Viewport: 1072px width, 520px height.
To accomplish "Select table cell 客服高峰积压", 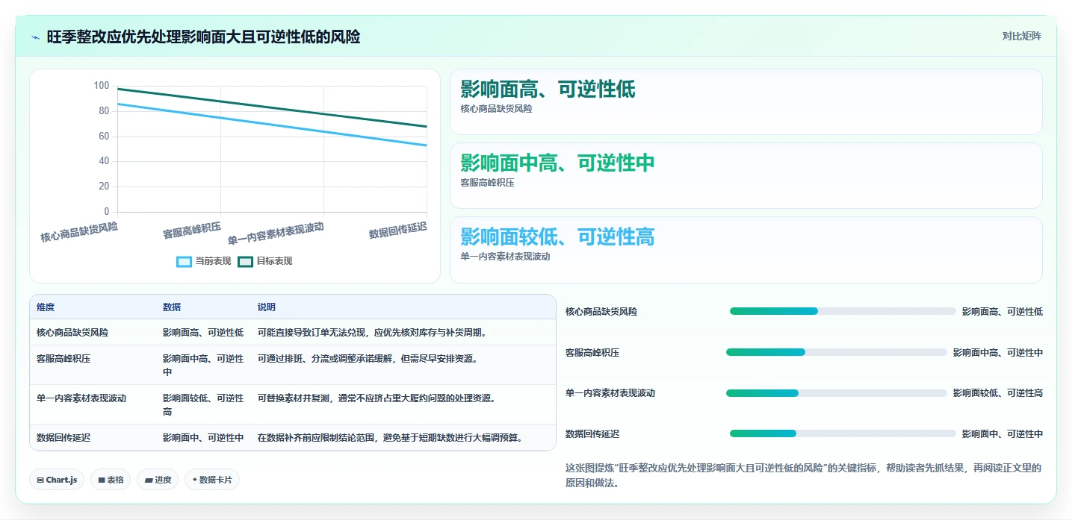I will point(63,359).
